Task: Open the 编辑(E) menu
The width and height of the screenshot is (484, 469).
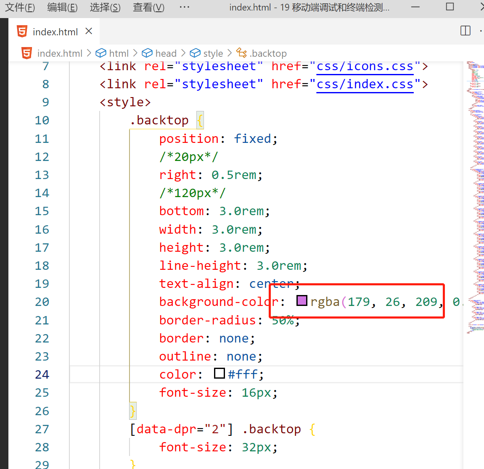Action: pos(62,7)
